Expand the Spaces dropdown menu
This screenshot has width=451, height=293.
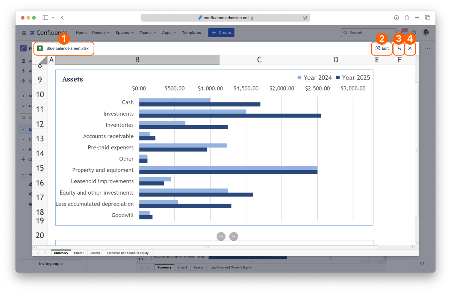pos(124,33)
